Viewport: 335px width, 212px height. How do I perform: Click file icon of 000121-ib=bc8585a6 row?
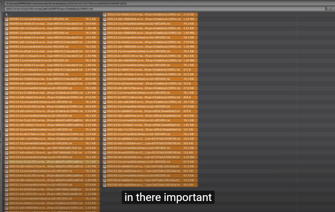tap(6, 189)
